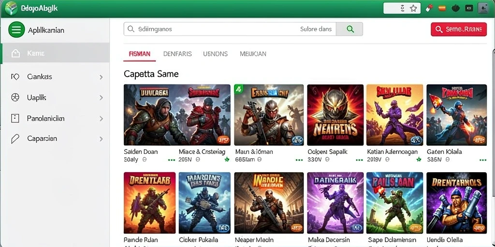495x247 pixels.
Task: Expand the Uapllk sidebar chevron
Action: [x=101, y=97]
